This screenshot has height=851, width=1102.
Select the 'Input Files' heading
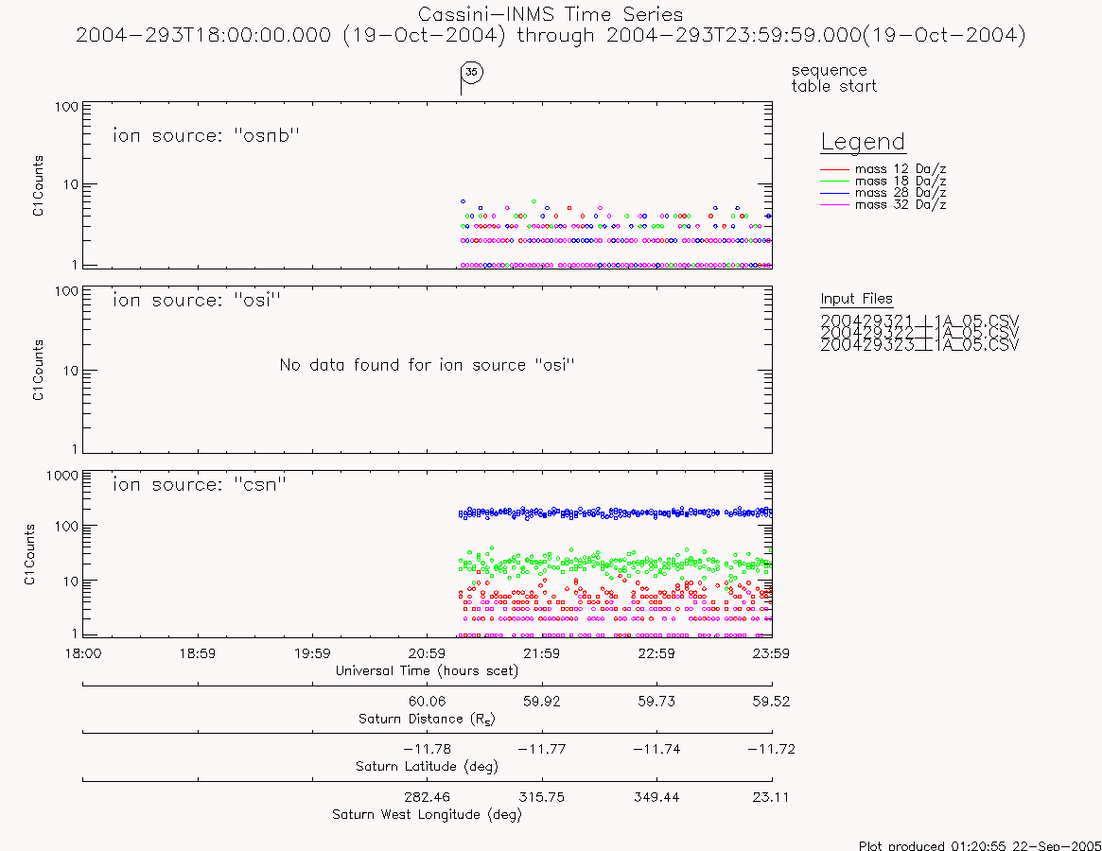tap(857, 299)
